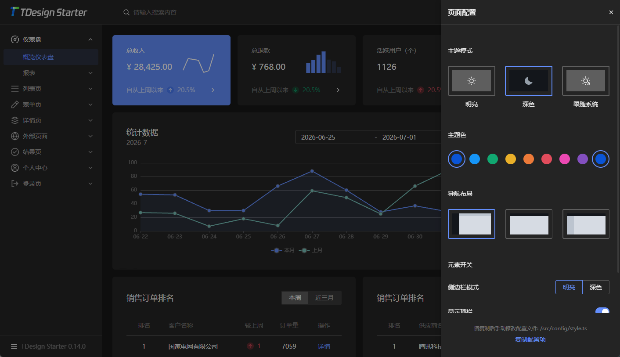
Task: Select 明亮 theme mode with sun icon
Action: coord(472,81)
